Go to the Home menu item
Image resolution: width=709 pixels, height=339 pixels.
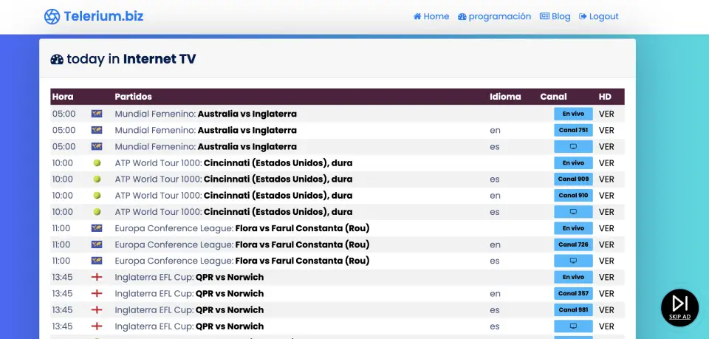pyautogui.click(x=431, y=16)
